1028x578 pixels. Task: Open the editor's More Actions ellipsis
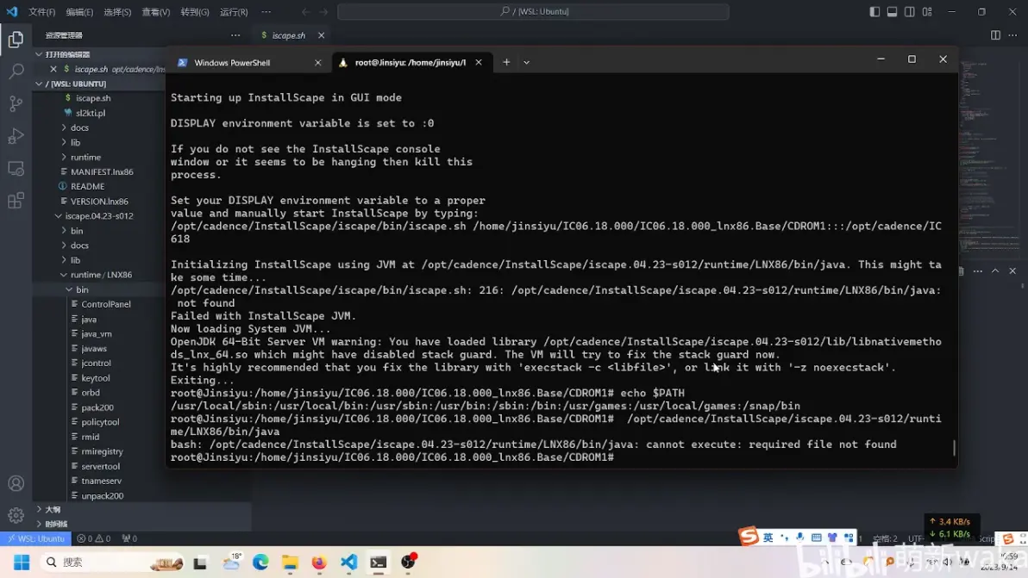[1013, 35]
